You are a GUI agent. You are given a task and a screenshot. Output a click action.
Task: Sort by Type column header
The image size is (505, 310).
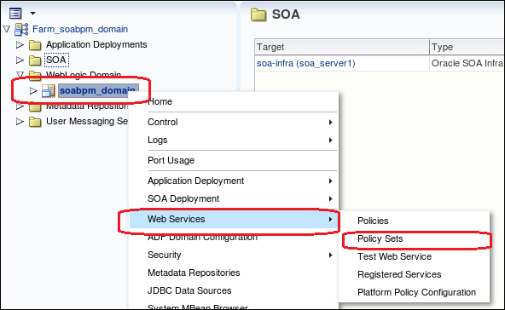click(x=467, y=48)
